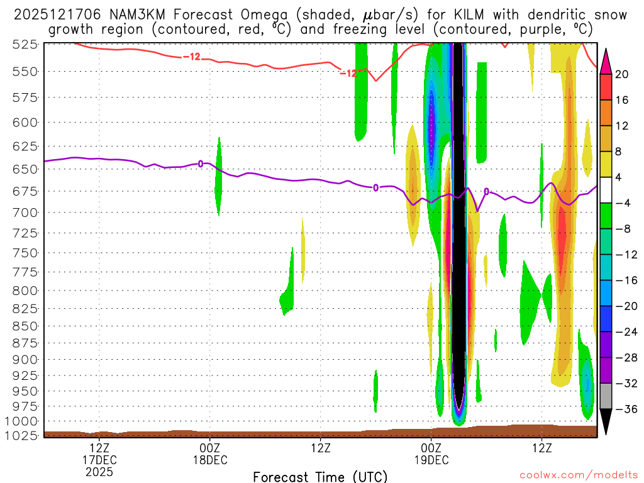Click the 675 pressure level label
The height and width of the screenshot is (483, 644).
25,191
